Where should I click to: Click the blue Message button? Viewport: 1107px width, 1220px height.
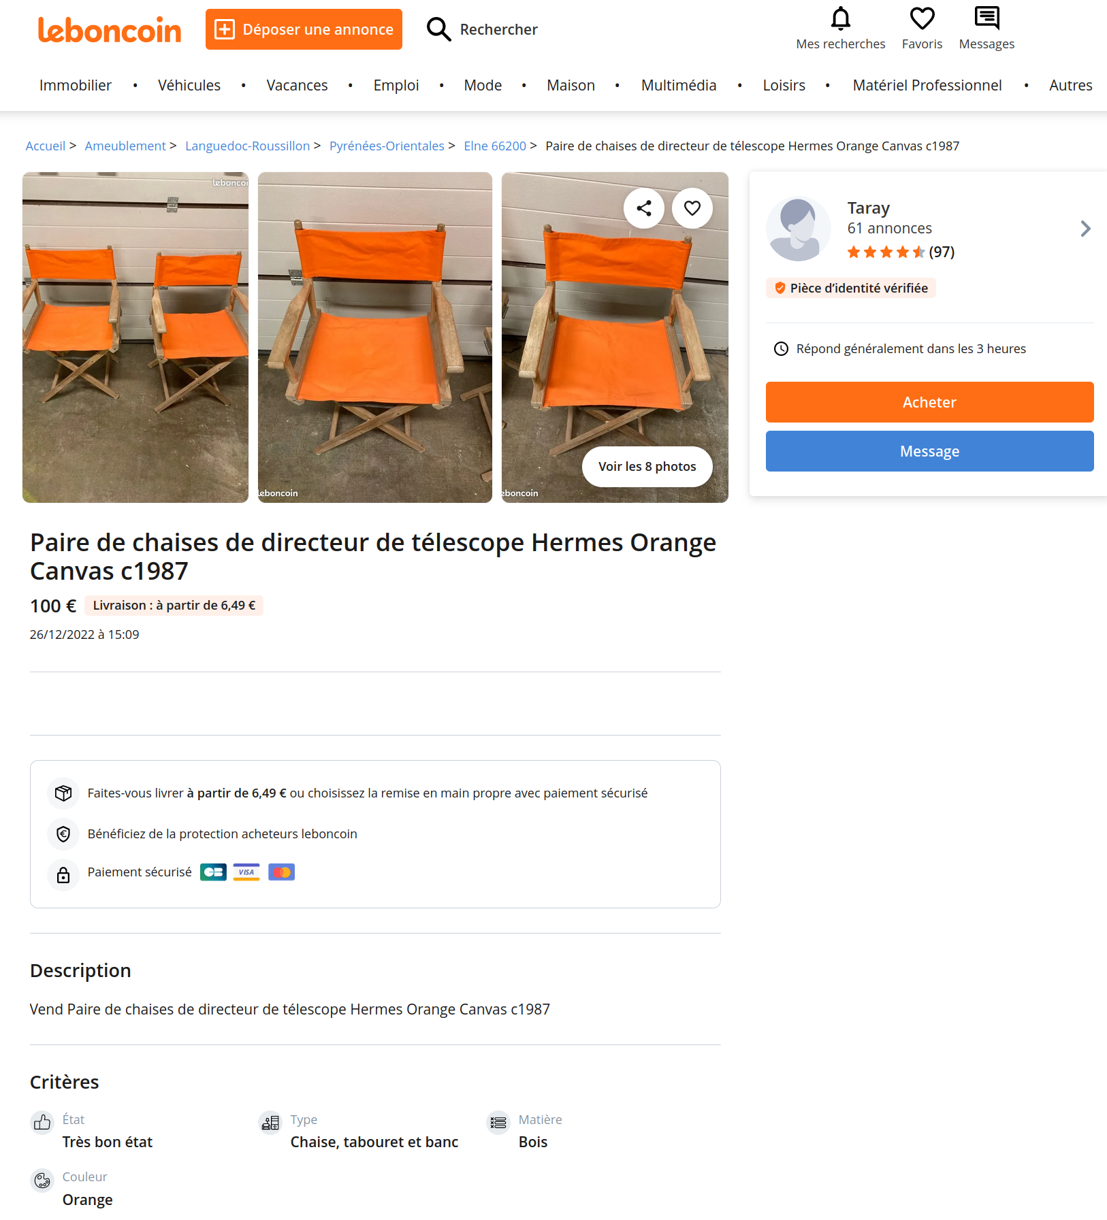[x=929, y=451]
